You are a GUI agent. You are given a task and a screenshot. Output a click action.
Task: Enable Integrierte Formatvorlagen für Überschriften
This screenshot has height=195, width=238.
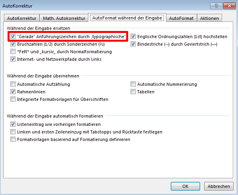[x=13, y=99]
